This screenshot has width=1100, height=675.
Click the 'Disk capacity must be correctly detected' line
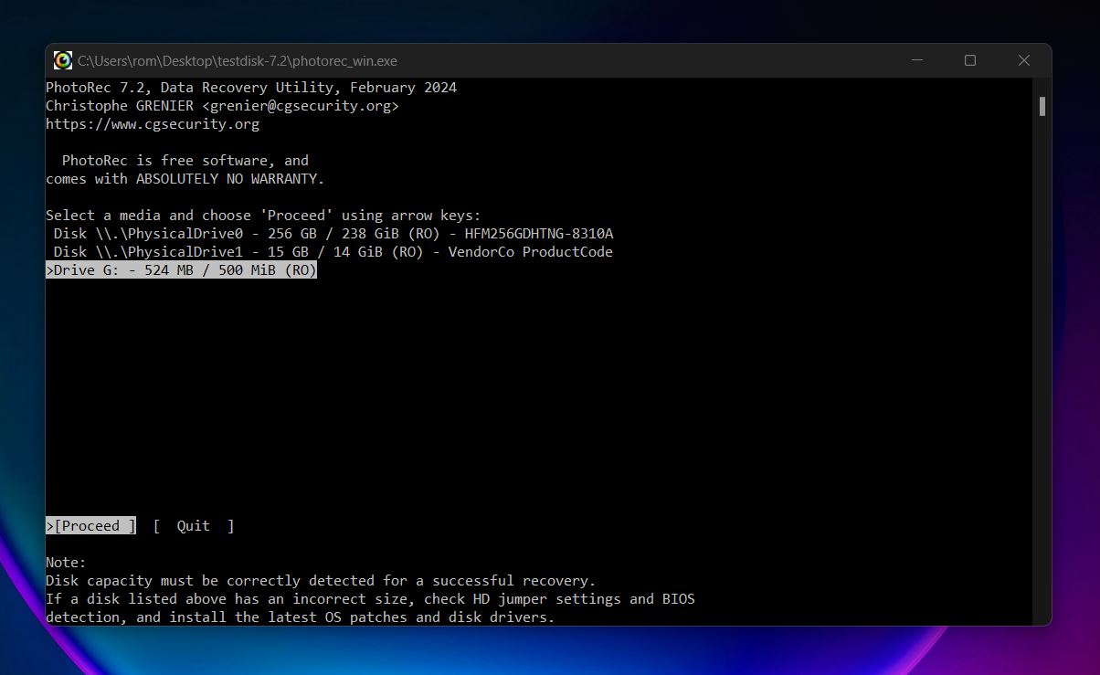click(321, 581)
